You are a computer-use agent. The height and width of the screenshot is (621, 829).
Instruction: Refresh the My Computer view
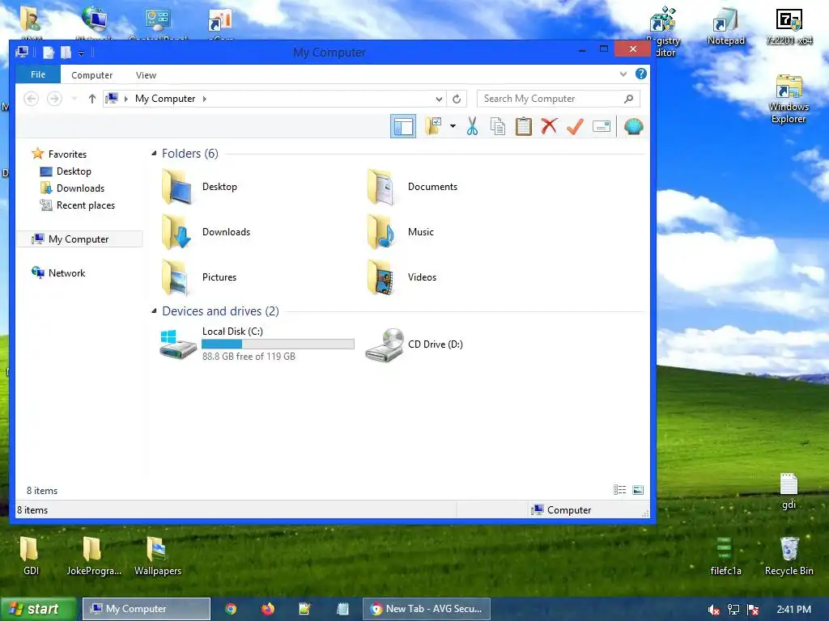[457, 99]
